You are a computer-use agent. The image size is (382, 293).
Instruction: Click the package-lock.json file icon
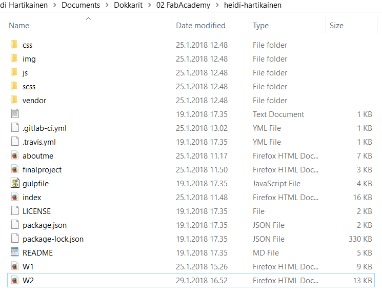pos(15,239)
